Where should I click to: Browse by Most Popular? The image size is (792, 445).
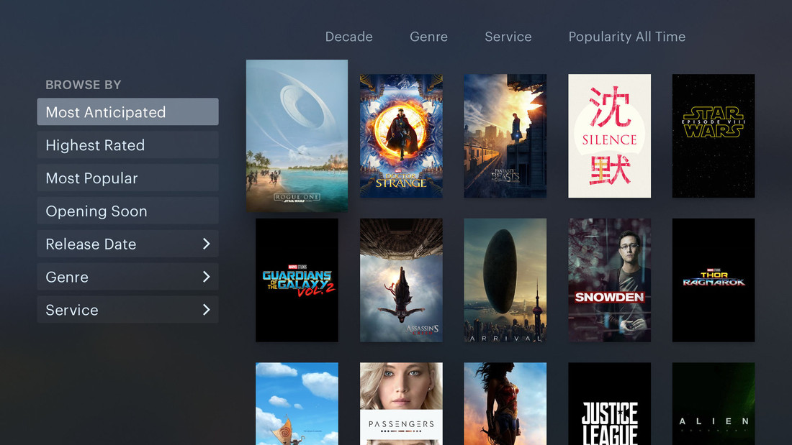127,178
